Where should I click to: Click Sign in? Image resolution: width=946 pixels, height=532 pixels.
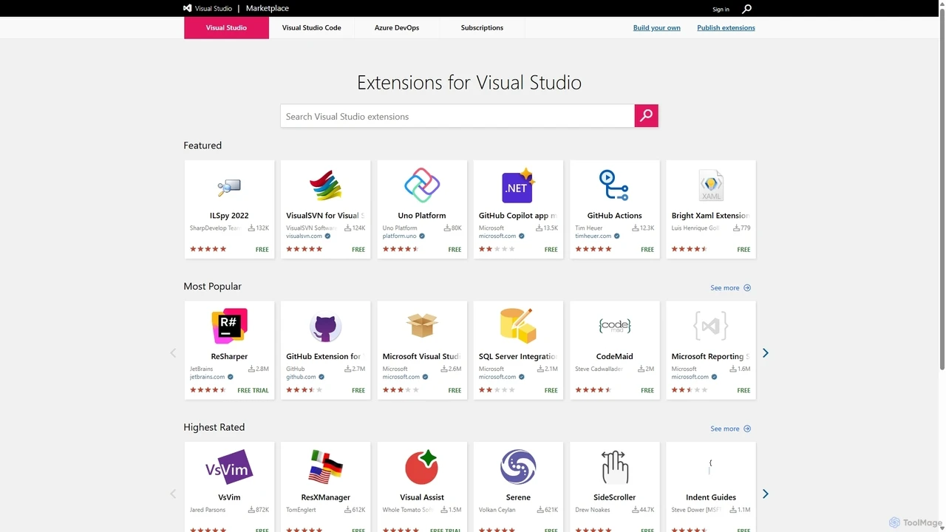click(x=721, y=10)
